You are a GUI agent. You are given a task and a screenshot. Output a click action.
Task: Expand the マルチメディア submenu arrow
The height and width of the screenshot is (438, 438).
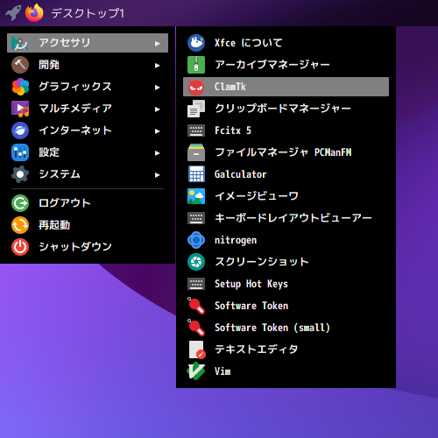click(x=158, y=109)
